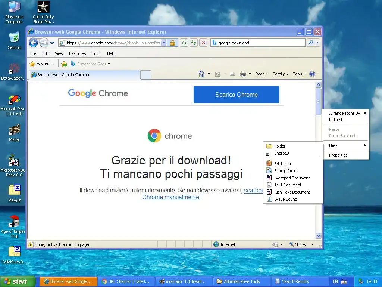Refresh the page with the green arrows icon

[x=194, y=43]
